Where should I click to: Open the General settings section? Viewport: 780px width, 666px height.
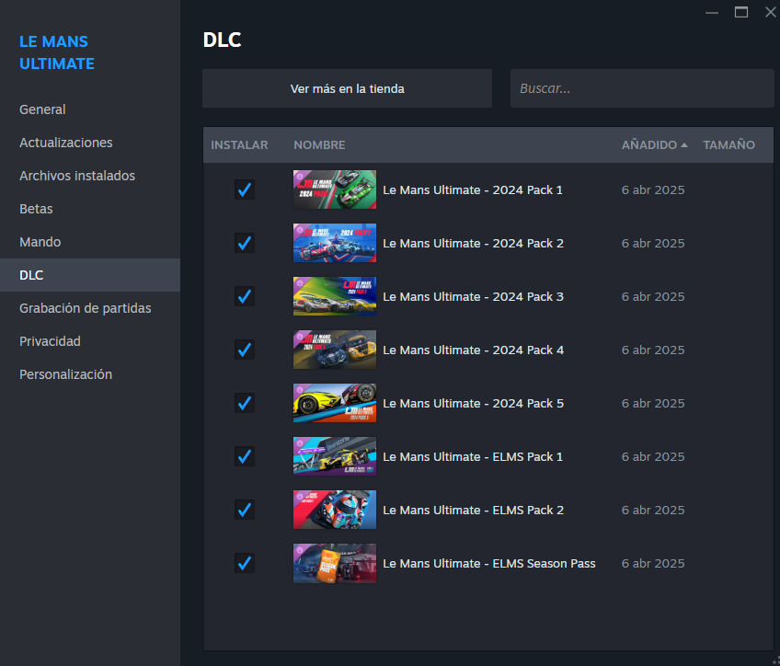point(42,109)
